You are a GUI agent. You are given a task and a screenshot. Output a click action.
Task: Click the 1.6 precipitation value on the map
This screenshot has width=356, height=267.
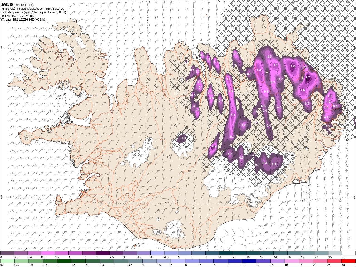(x=303, y=90)
